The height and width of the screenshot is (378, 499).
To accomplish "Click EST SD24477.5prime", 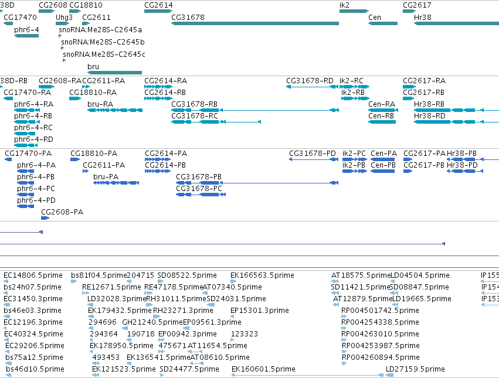I will [189, 369].
